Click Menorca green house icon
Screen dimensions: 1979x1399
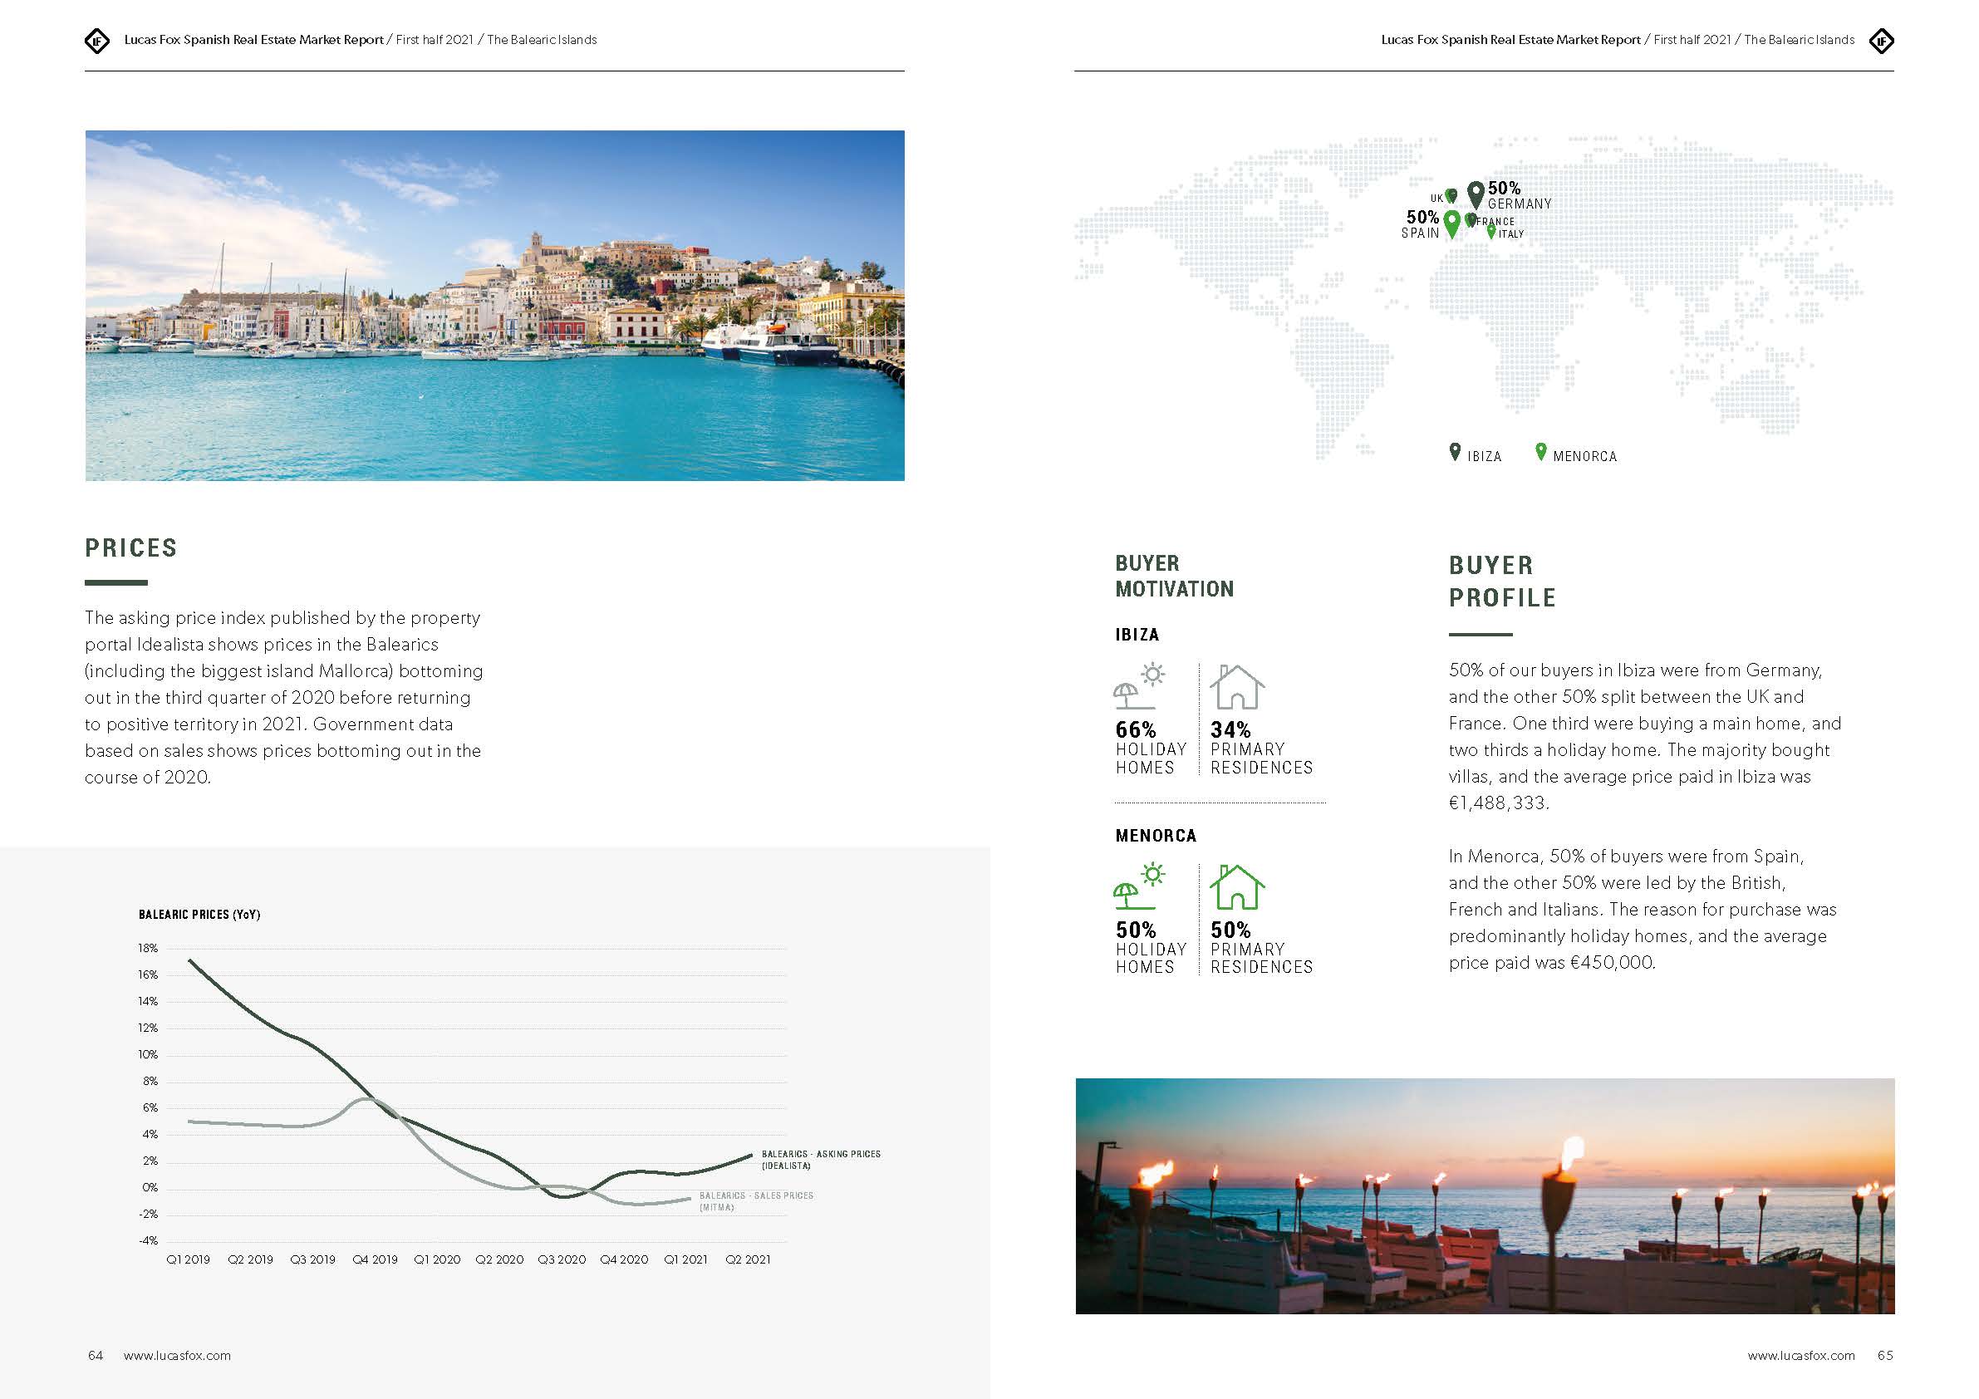tap(1237, 887)
